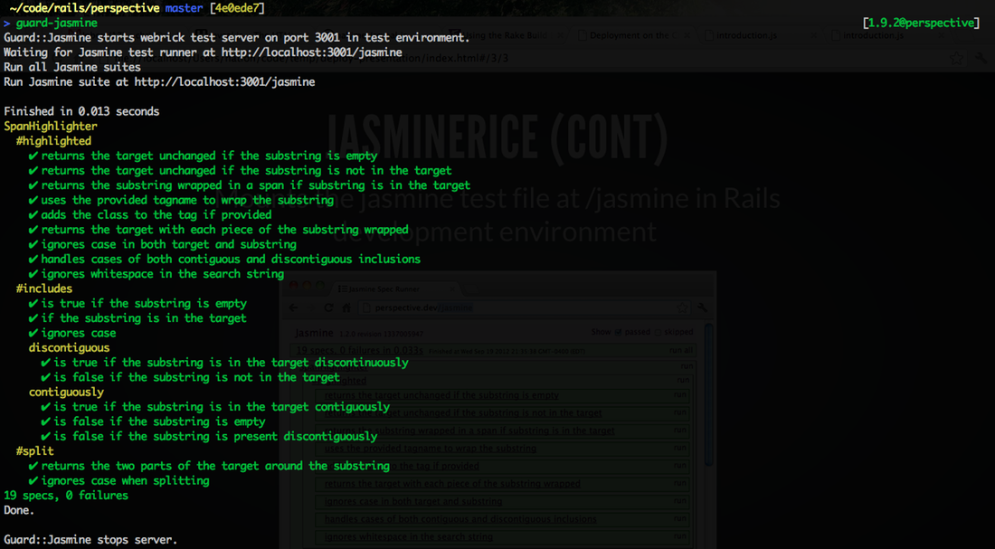Click the terminal line 'ignores whitespace in the search string'

pos(163,274)
